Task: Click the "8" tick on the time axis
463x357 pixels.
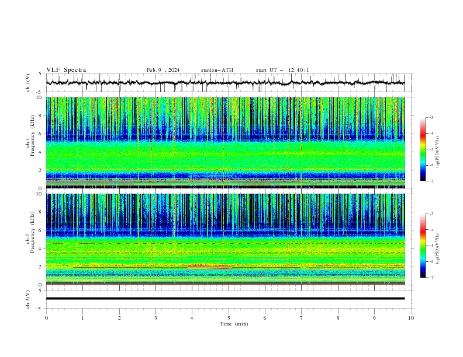Action: click(x=338, y=318)
